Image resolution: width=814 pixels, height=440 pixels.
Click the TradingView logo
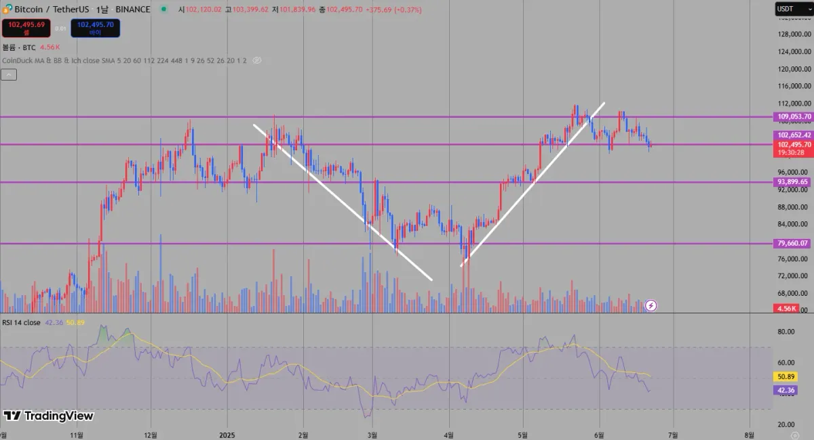[x=48, y=416]
